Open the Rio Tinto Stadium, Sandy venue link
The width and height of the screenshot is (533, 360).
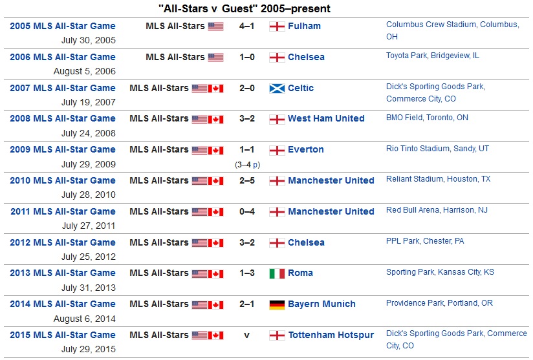437,149
